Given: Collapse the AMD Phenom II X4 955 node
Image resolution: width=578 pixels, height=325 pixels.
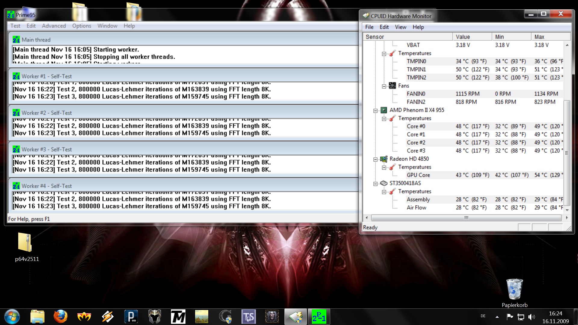Looking at the screenshot, I should coord(375,111).
